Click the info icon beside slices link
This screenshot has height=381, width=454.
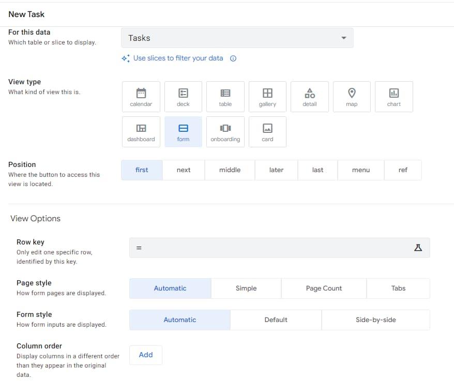pos(233,58)
